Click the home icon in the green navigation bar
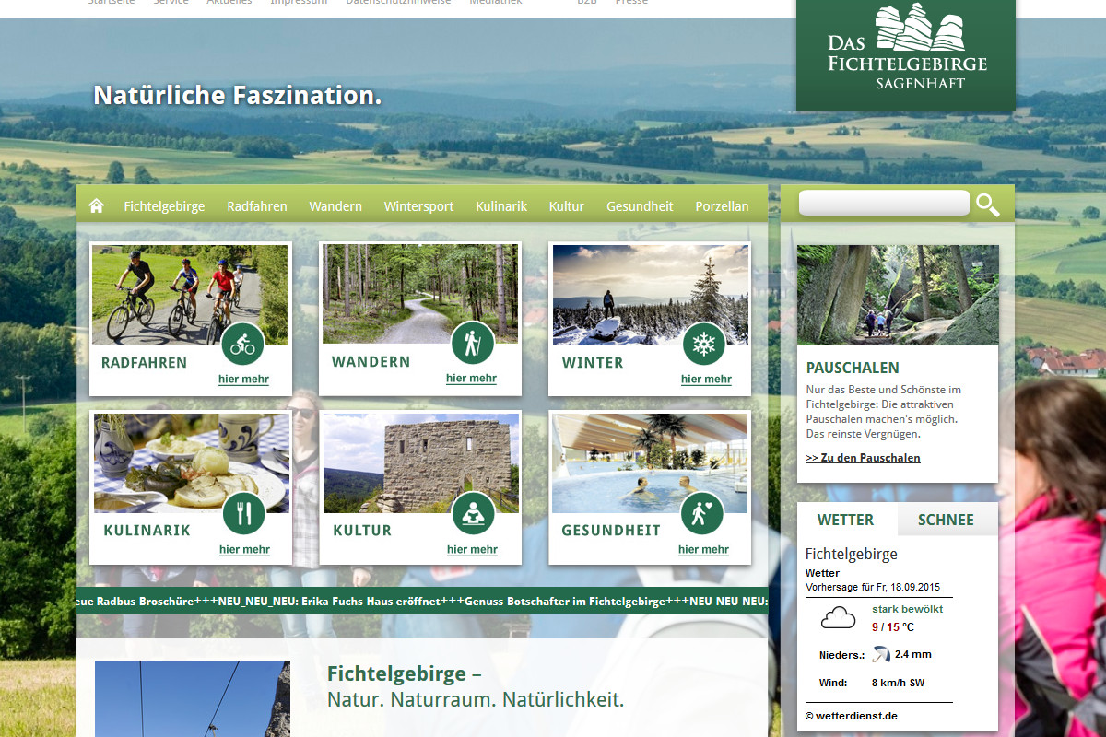 pos(96,205)
